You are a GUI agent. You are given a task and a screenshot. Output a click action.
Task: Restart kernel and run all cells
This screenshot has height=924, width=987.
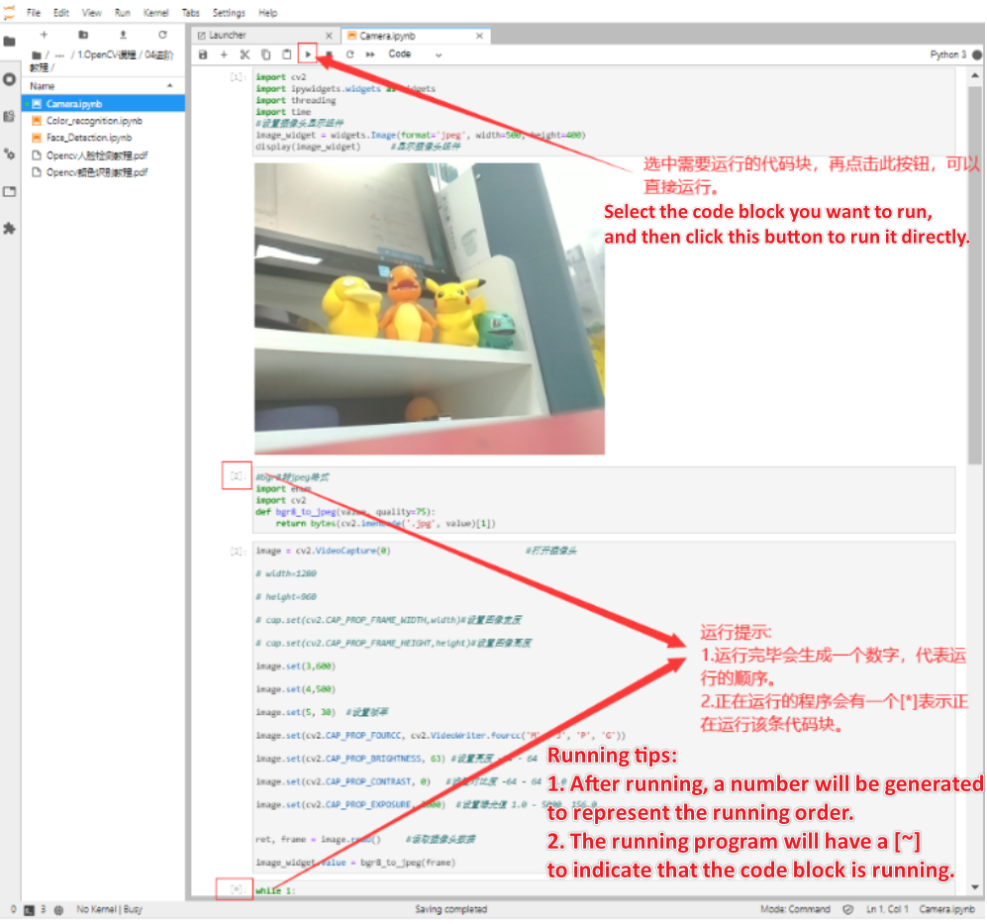point(371,54)
